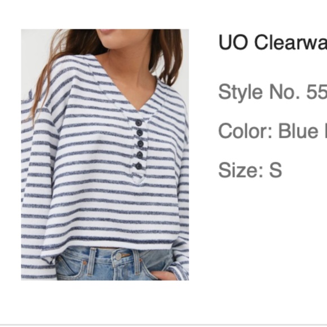Click the word Style in details
327x327 pixels.
coord(240,92)
